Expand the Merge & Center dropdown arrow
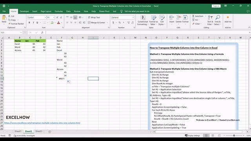The height and width of the screenshot is (141, 251). [107, 23]
